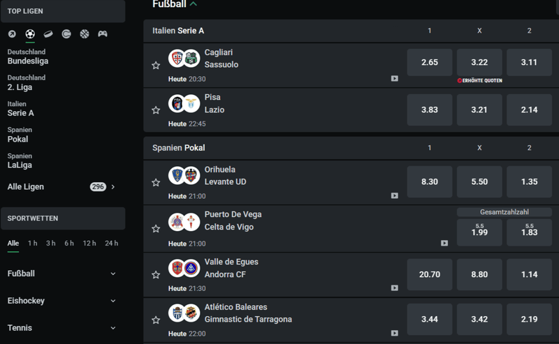Mark Orihuela vs Levante UD as favorite
This screenshot has width=559, height=344.
156,183
